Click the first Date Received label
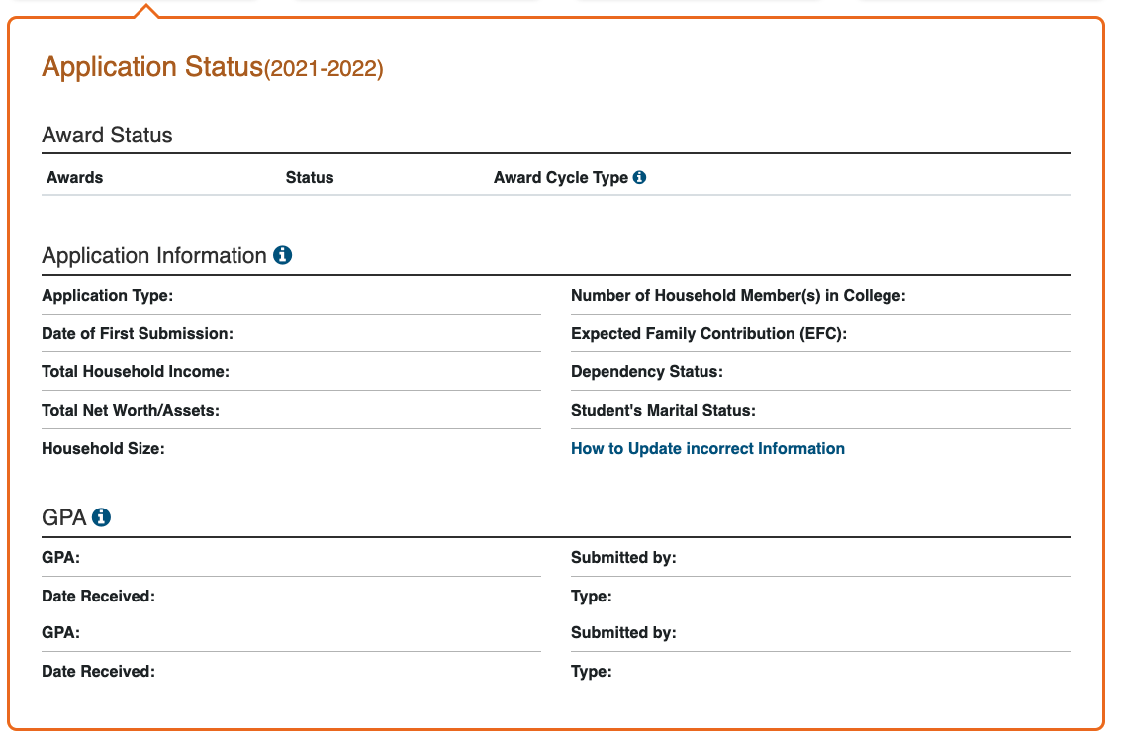 pyautogui.click(x=98, y=597)
